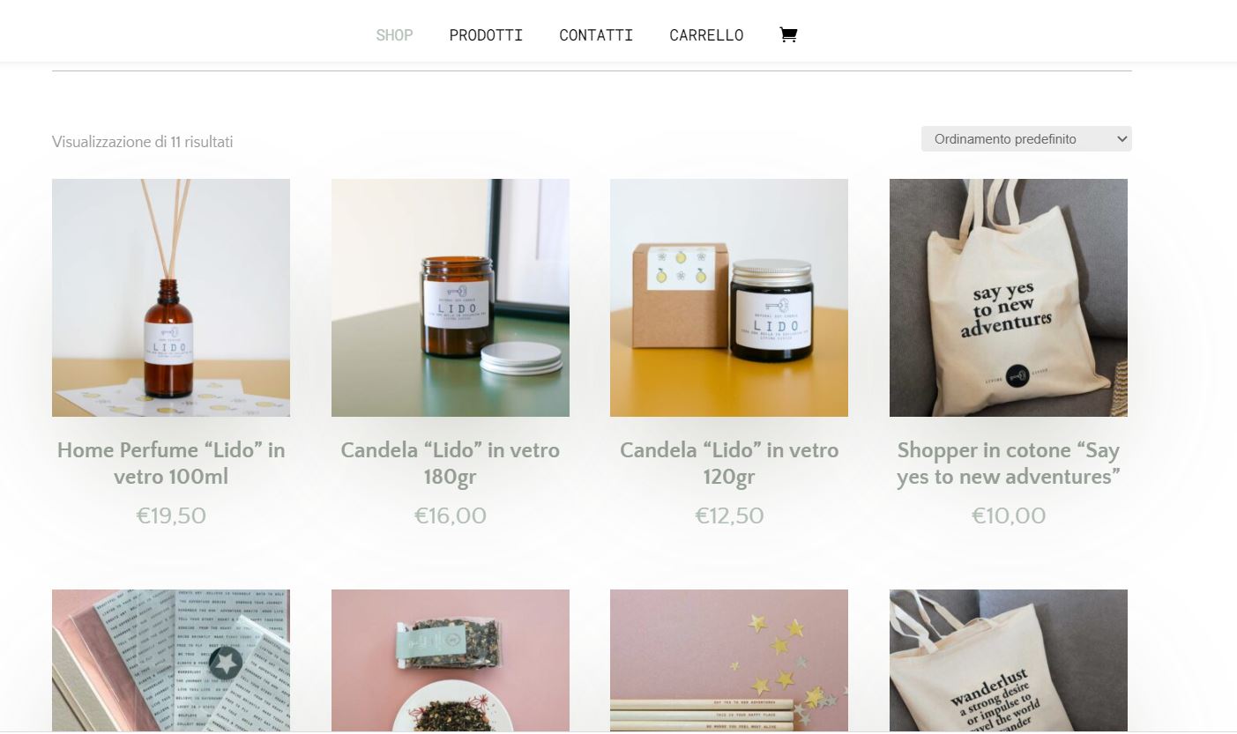Expand the Ordinamento predefinito sorting dropdown

click(x=1026, y=139)
